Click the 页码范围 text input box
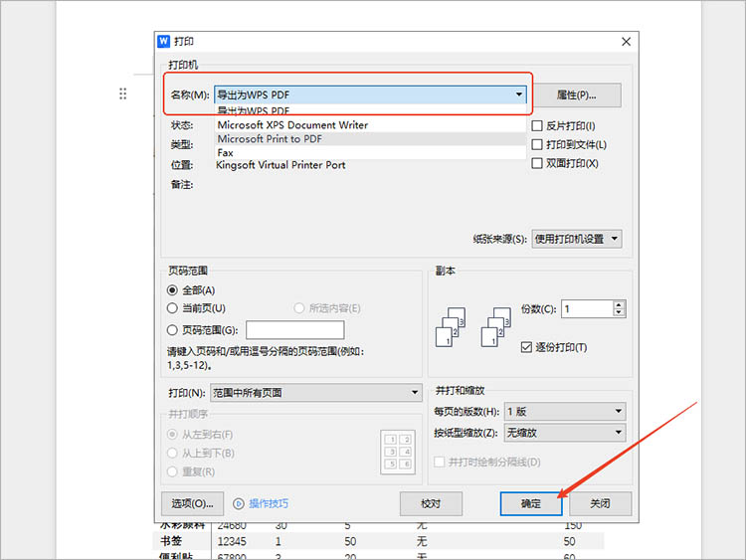Image resolution: width=746 pixels, height=560 pixels. [295, 329]
